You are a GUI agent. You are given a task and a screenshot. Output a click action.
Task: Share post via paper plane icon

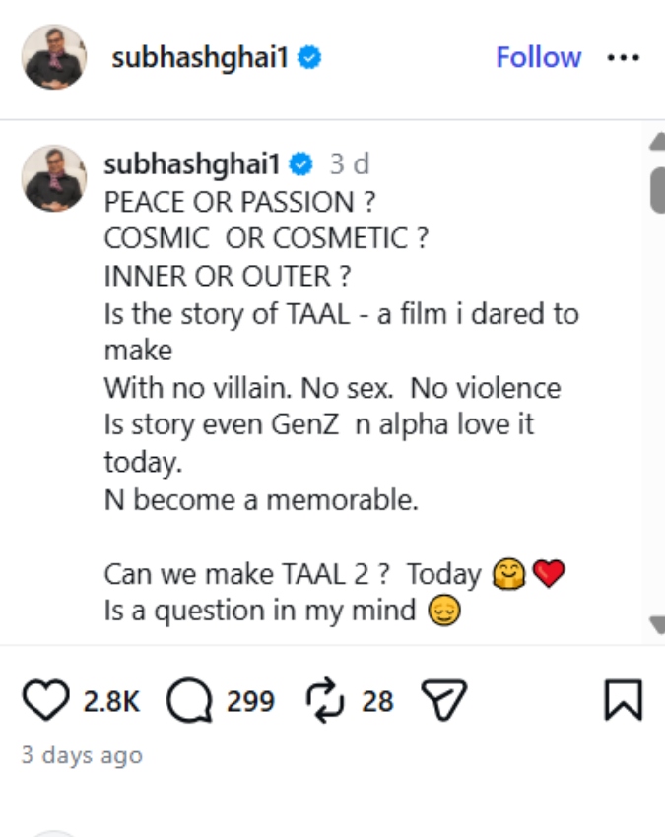click(442, 701)
